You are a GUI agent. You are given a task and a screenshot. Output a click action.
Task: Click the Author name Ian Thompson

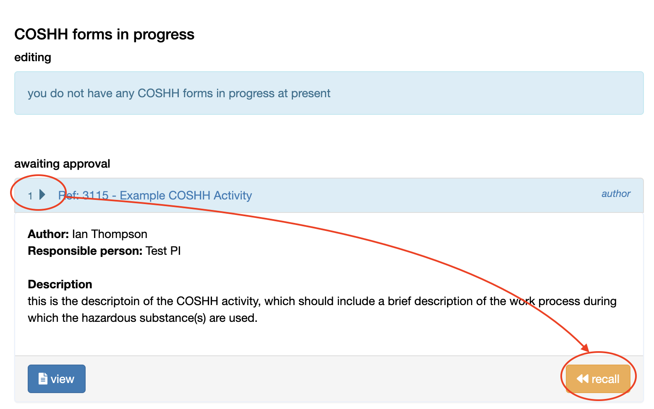click(x=110, y=234)
